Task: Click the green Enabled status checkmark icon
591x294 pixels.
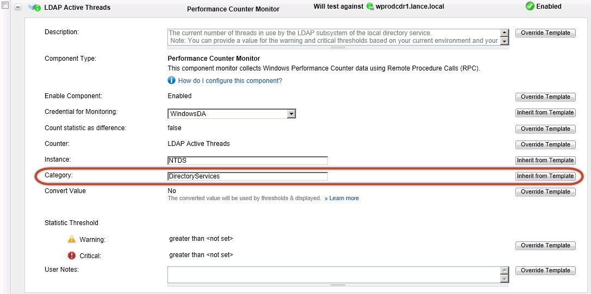Action: (x=530, y=7)
